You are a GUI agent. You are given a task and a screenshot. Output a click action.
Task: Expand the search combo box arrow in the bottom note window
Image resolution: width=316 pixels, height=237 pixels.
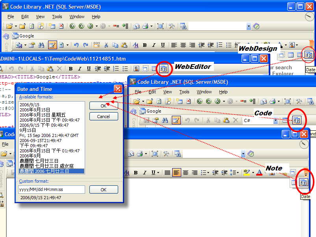(243, 154)
